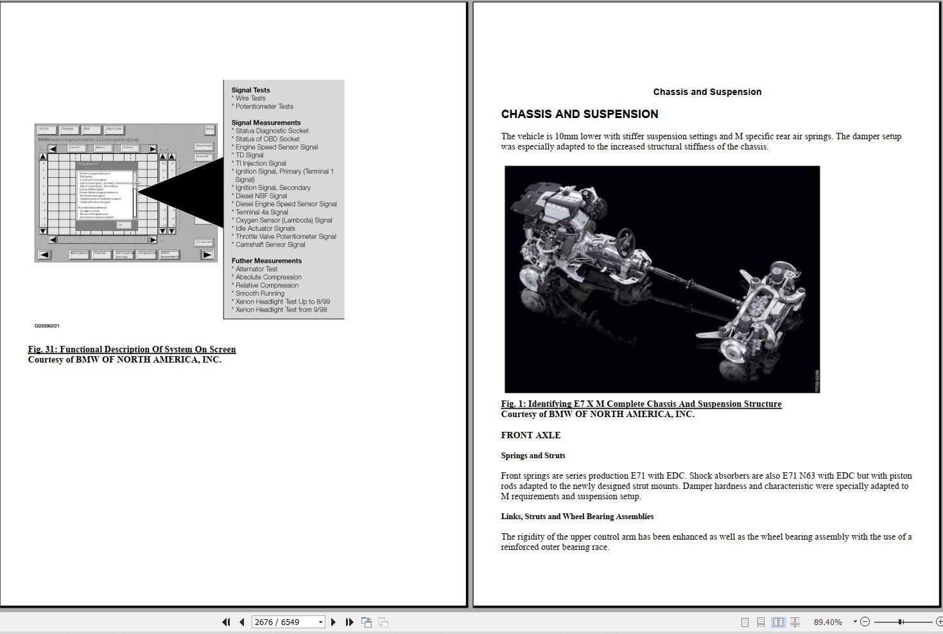The image size is (943, 634).
Task: Switch to single page view
Action: tap(745, 622)
